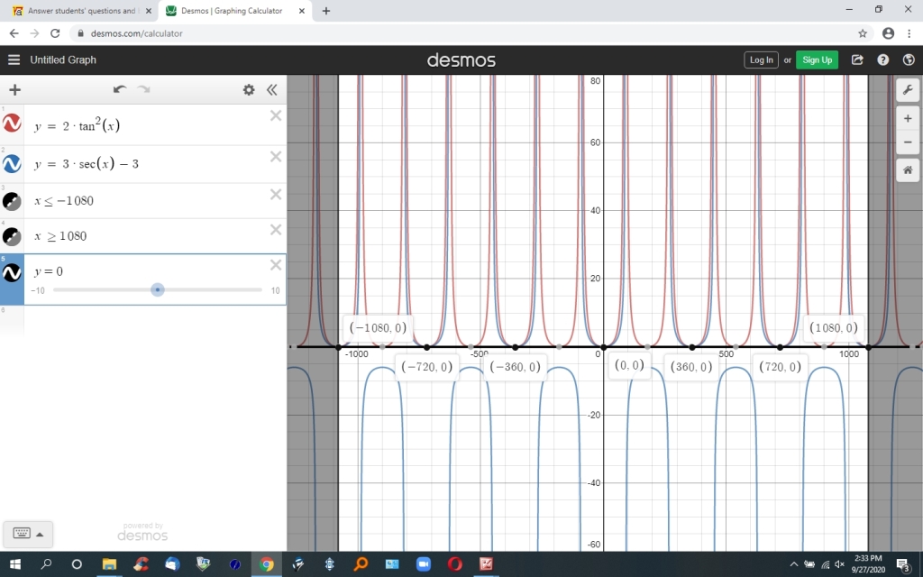Open the Windows Start menu
The width and height of the screenshot is (923, 577).
[x=14, y=564]
